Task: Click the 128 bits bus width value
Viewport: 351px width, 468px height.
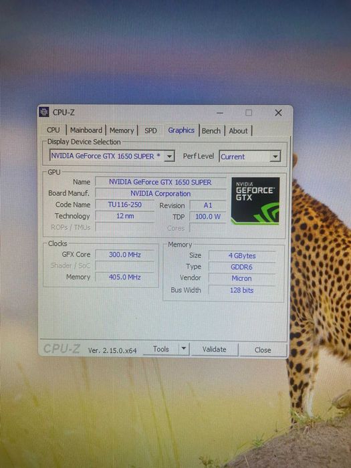Action: [242, 290]
